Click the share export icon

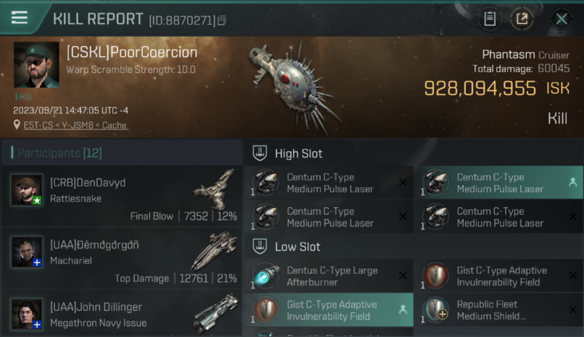[x=522, y=19]
